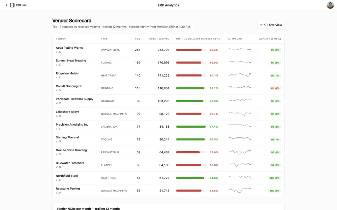Click the 78.0% on-time delivery value

pos(214,152)
